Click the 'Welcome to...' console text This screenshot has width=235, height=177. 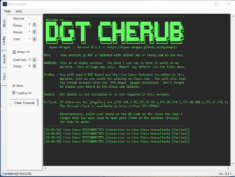coord(57,20)
